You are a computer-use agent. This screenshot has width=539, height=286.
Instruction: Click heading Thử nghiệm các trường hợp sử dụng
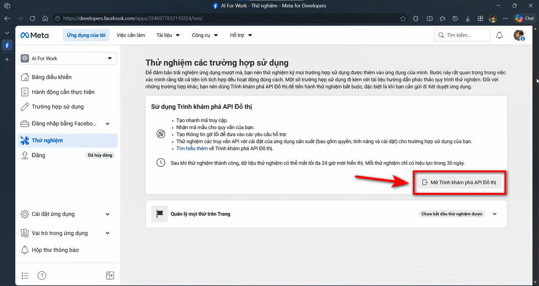[x=217, y=63]
